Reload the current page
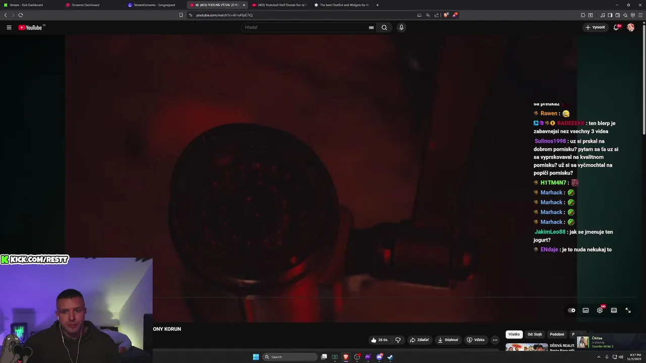 [21, 15]
